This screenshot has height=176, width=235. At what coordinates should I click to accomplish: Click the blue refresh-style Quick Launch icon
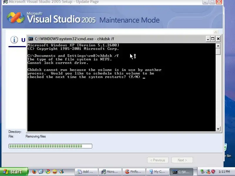[41, 172]
